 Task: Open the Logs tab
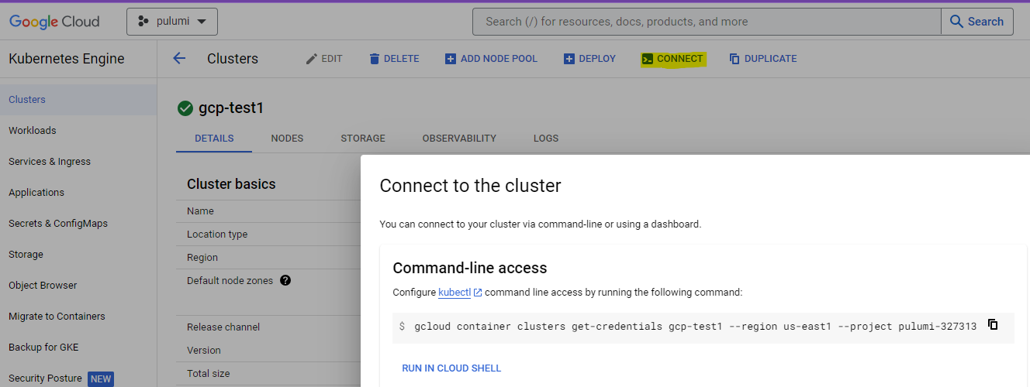point(546,139)
